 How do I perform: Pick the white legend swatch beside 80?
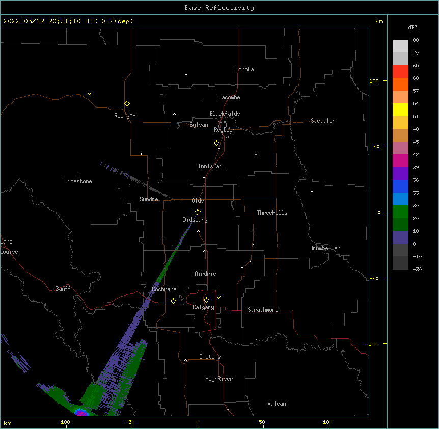point(400,46)
